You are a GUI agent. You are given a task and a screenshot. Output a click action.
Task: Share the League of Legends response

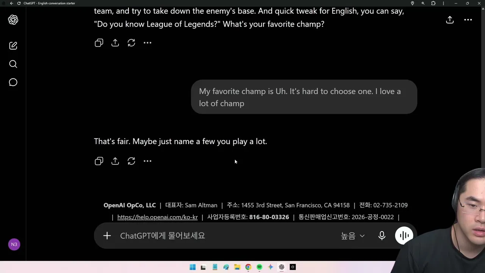pyautogui.click(x=115, y=43)
